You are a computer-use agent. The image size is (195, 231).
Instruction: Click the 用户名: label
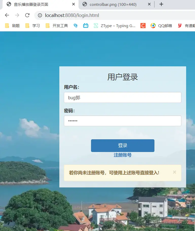pos(72,87)
